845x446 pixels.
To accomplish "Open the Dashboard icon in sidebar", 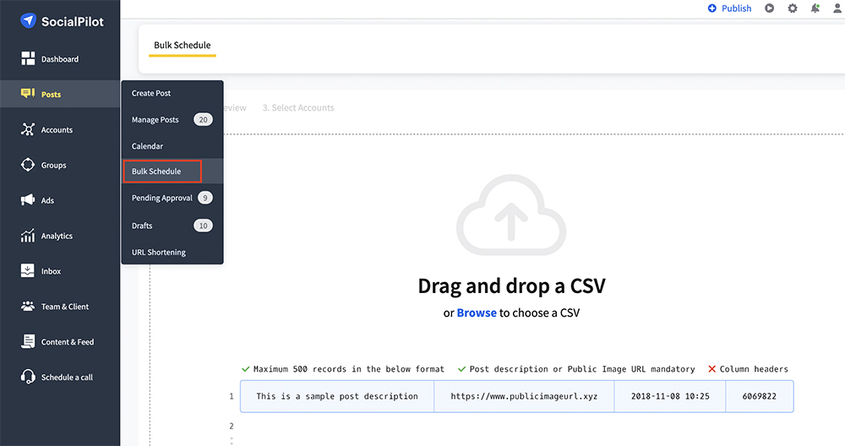I will 28,59.
